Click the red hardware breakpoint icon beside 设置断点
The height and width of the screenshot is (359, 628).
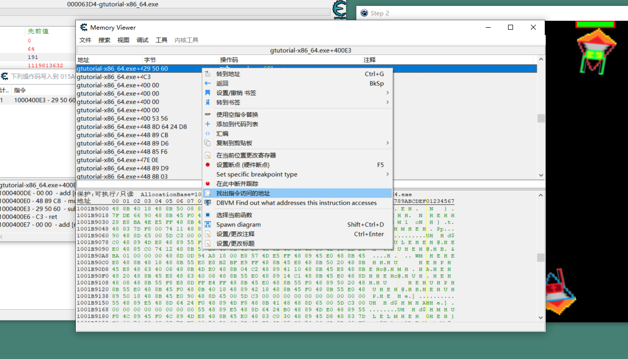tap(208, 165)
